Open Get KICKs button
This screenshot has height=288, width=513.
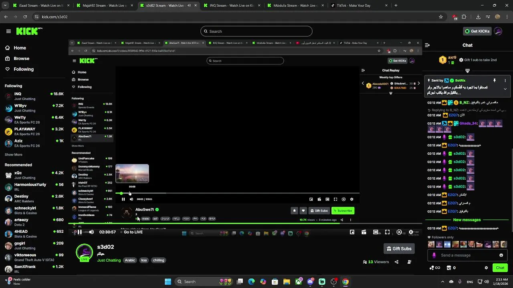[x=477, y=31]
